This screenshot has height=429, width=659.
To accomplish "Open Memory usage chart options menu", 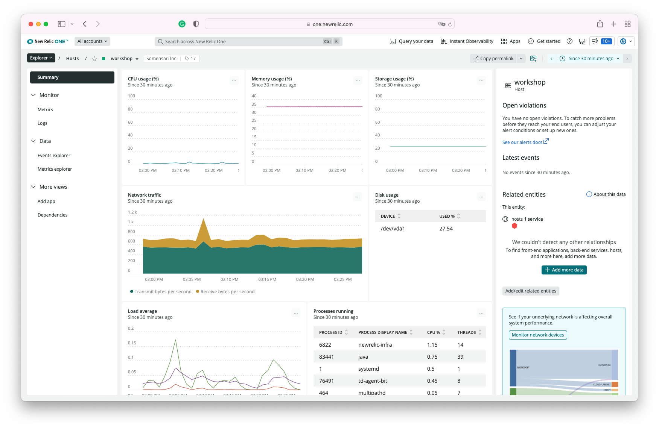I will coord(358,80).
